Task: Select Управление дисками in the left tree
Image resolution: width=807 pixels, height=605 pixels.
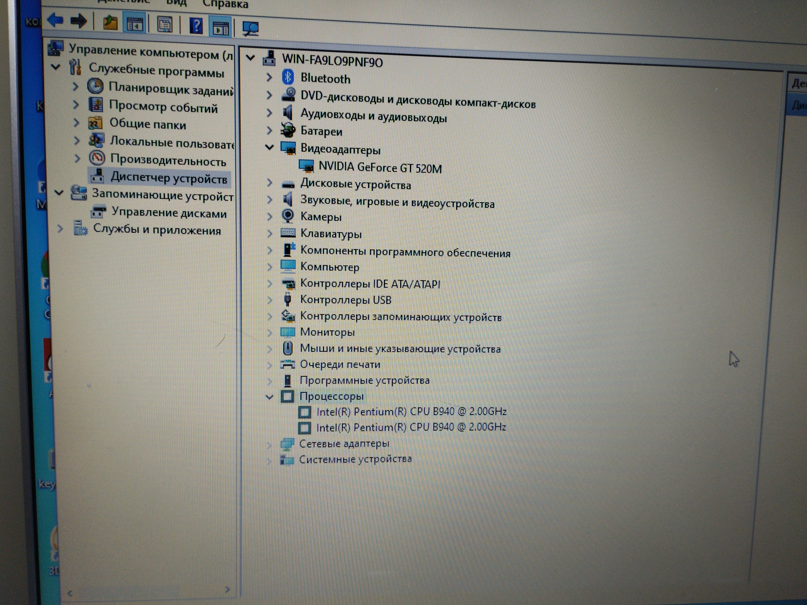Action: (169, 213)
